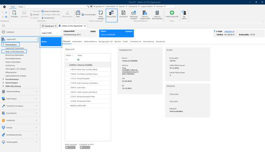This screenshot has width=265, height=152.
Task: Expand the Technische Verwaltung section chevron
Action: point(36,106)
